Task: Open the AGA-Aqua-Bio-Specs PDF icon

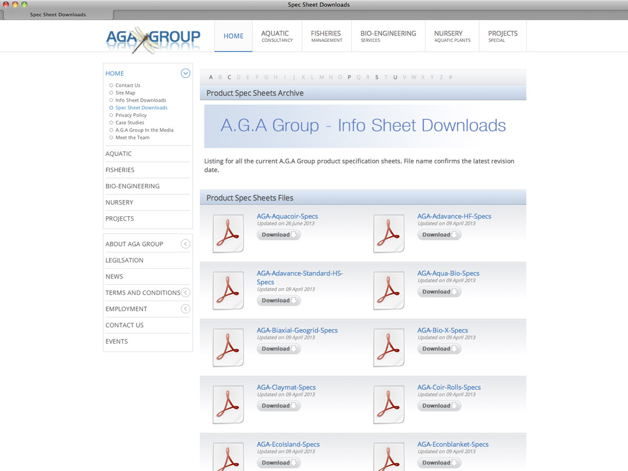Action: click(388, 290)
